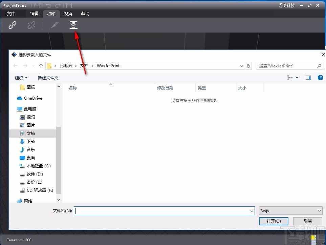This screenshot has height=245, width=326.
Task: Click the connect printer link icon
Action: (x=13, y=25)
